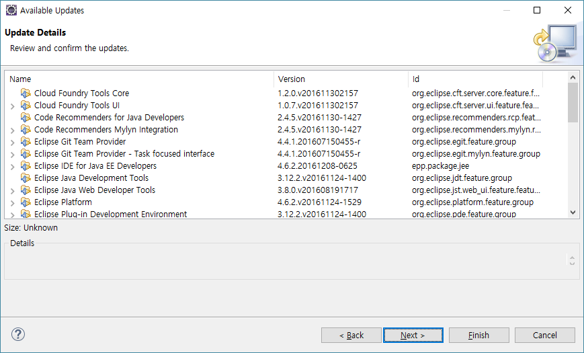Click the Code Recommenders for Java Developers icon
This screenshot has height=353, width=584.
point(26,118)
